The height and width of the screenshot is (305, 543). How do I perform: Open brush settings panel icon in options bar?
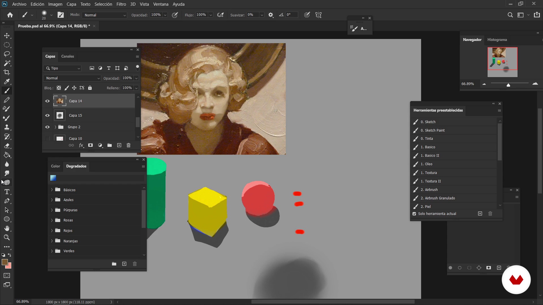pyautogui.click(x=61, y=15)
